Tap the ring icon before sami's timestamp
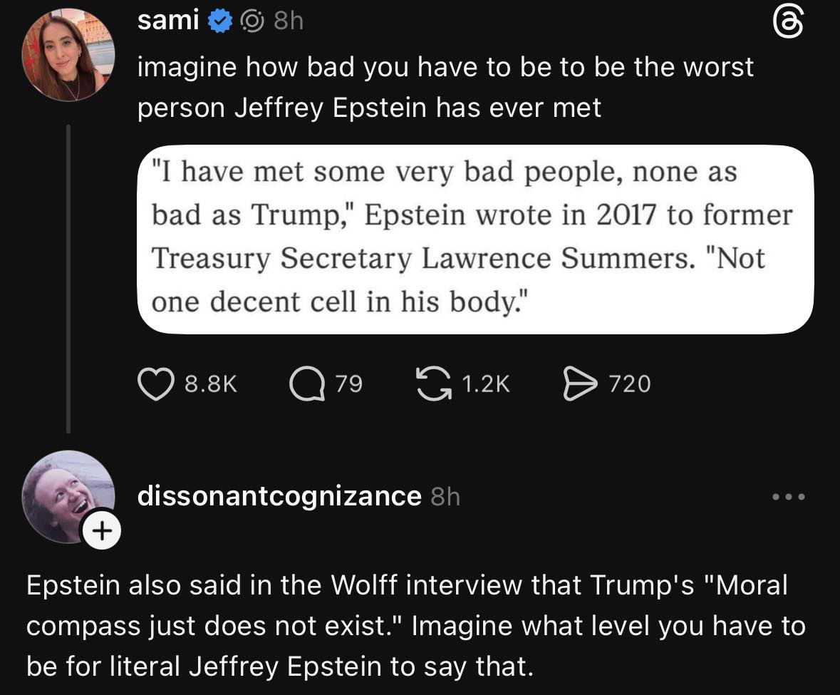 tap(252, 21)
